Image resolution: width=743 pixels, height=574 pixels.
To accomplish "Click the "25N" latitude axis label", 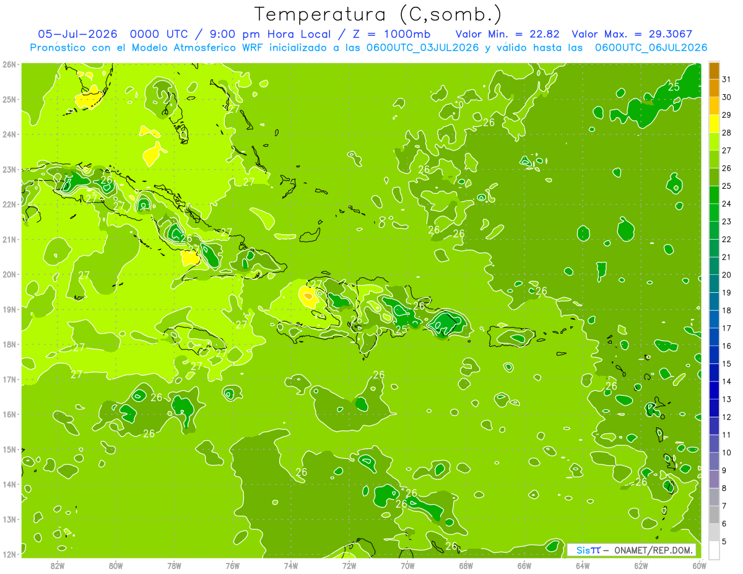I will point(10,100).
